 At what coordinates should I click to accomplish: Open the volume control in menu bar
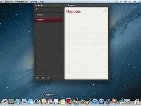tap(130, 1)
